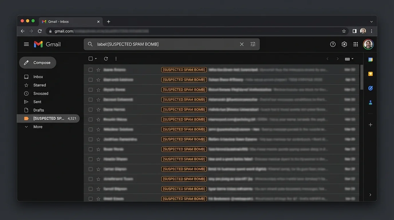The height and width of the screenshot is (220, 394).
Task: Go to the Drafts folder
Action: point(38,110)
